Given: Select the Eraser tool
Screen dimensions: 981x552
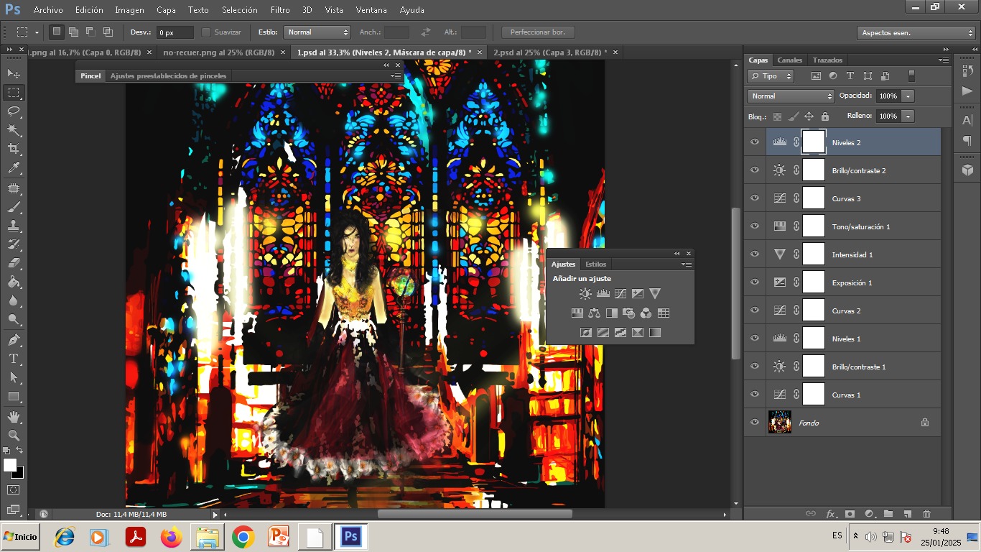Looking at the screenshot, I should pyautogui.click(x=14, y=263).
